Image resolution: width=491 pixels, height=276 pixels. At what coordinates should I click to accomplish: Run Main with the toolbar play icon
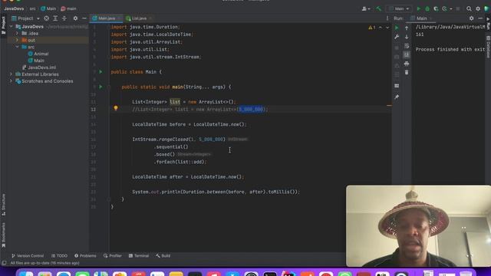[x=419, y=8]
